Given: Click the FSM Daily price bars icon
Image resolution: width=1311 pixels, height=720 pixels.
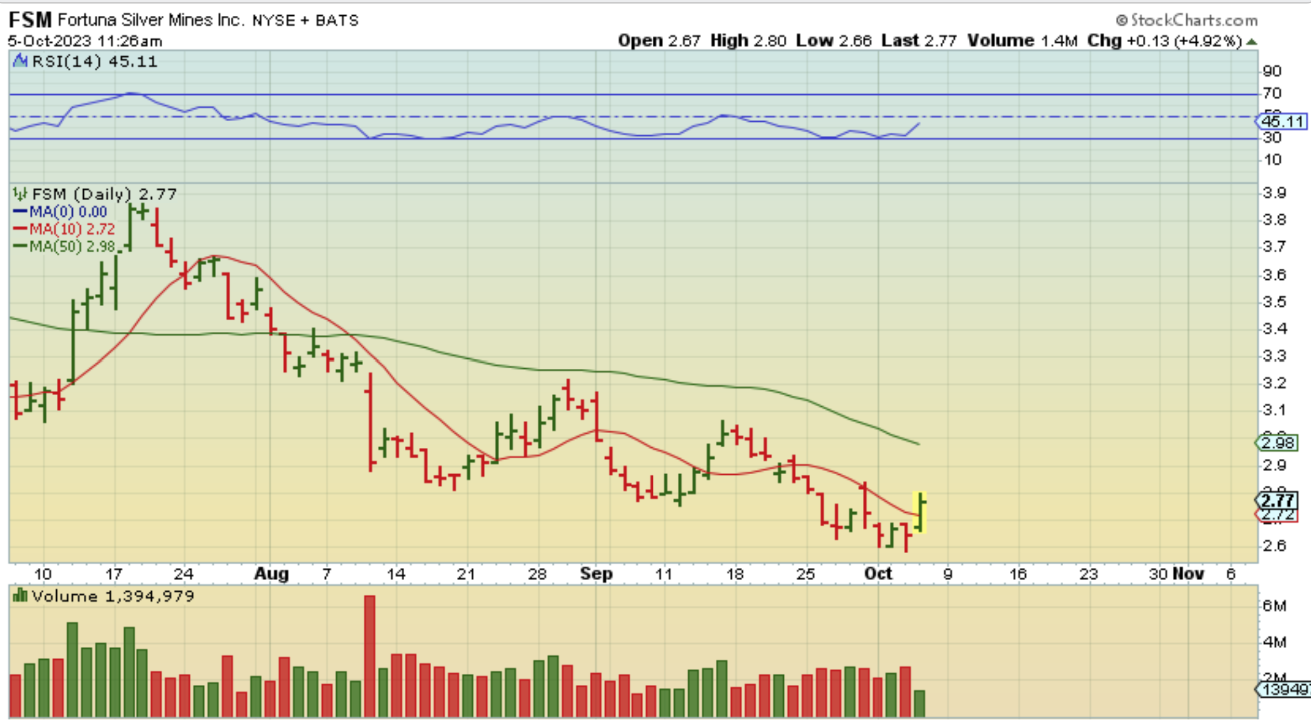Looking at the screenshot, I should (20, 194).
